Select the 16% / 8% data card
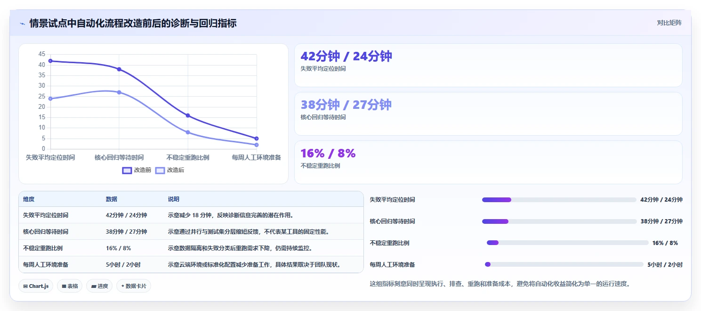 point(488,162)
